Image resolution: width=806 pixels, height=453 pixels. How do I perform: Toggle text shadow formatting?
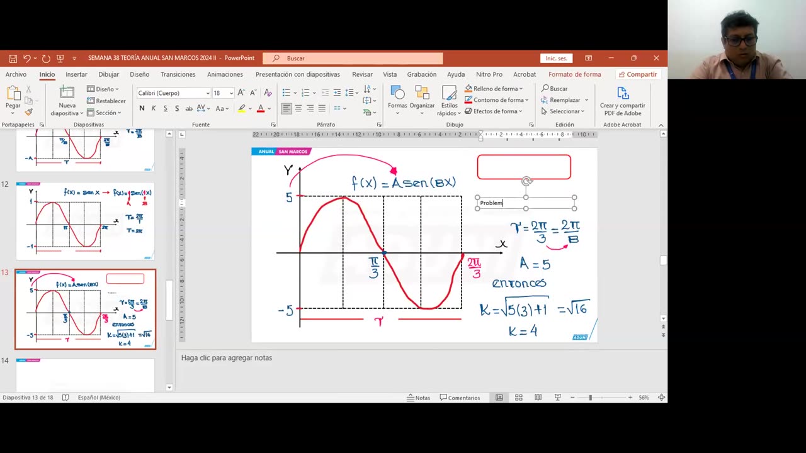(177, 108)
